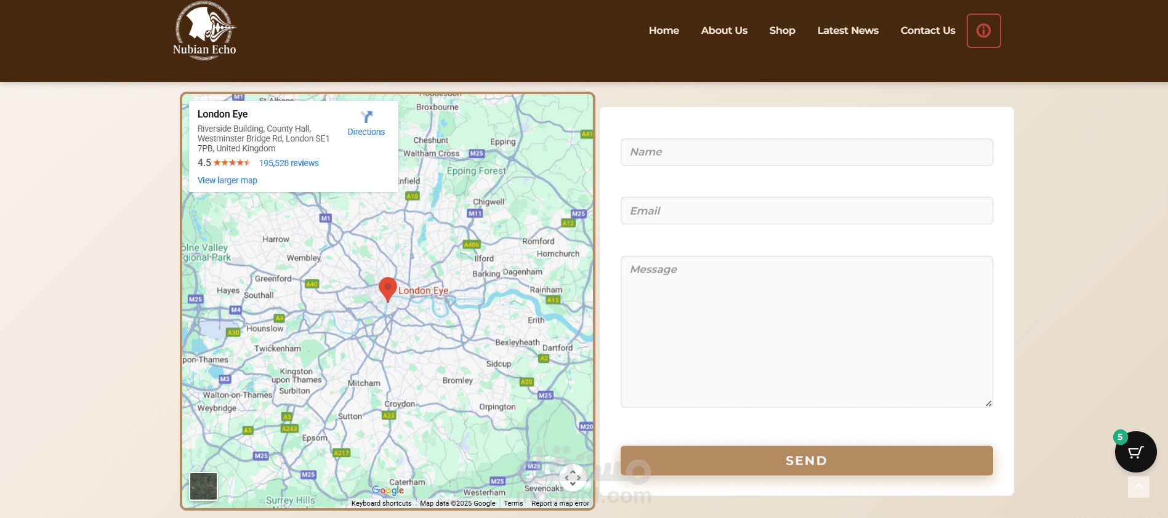This screenshot has width=1168, height=518.
Task: Click the Weybridge label on map
Action: (217, 408)
